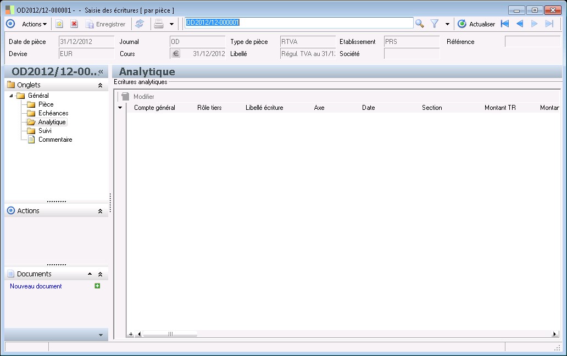Click the printer icon
The height and width of the screenshot is (356, 567).
159,24
